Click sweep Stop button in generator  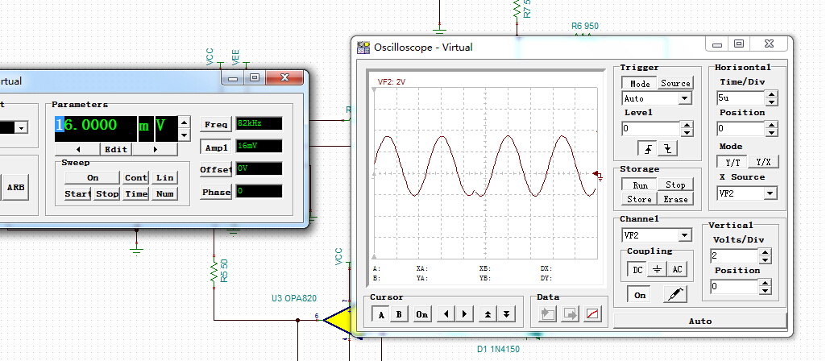(x=107, y=194)
